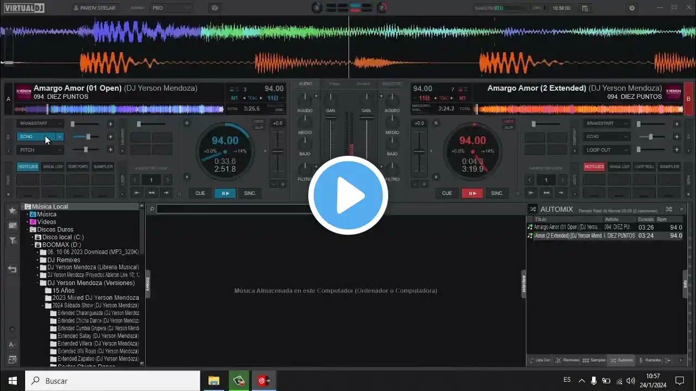
Task: Open the PRO layout dropdown in top bar
Action: (x=171, y=8)
